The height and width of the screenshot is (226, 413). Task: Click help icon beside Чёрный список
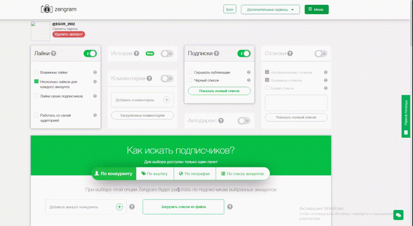click(249, 80)
